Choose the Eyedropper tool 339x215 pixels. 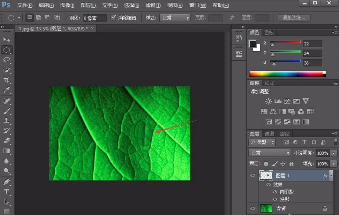tap(7, 89)
